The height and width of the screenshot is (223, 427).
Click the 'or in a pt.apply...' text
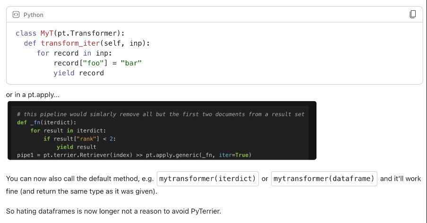point(33,95)
